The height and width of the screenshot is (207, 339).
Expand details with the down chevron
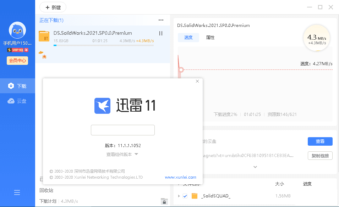point(255,167)
